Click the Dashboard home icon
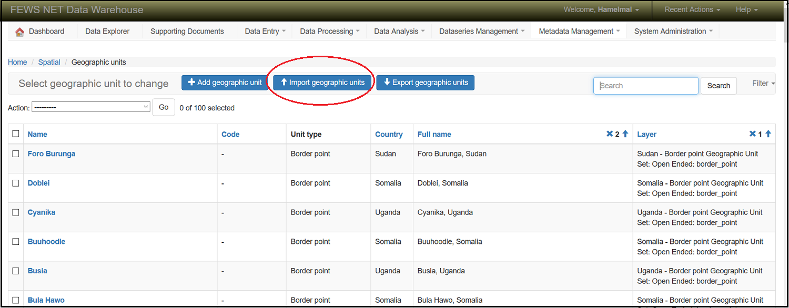 pos(19,32)
